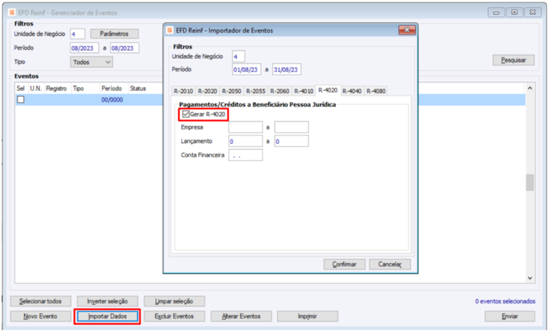Select the R-4020 tab
This screenshot has width=550, height=334.
point(328,90)
